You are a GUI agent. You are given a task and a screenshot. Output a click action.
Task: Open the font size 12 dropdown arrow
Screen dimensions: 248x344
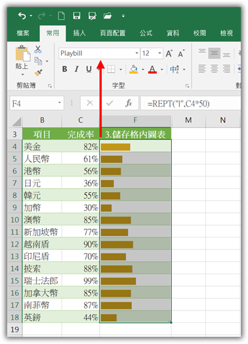coord(159,53)
